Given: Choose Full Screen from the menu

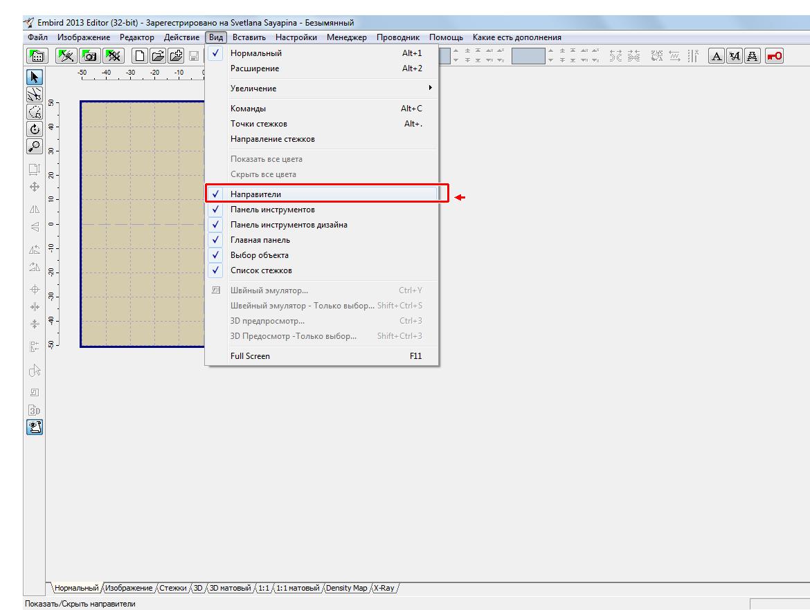Looking at the screenshot, I should tap(250, 356).
